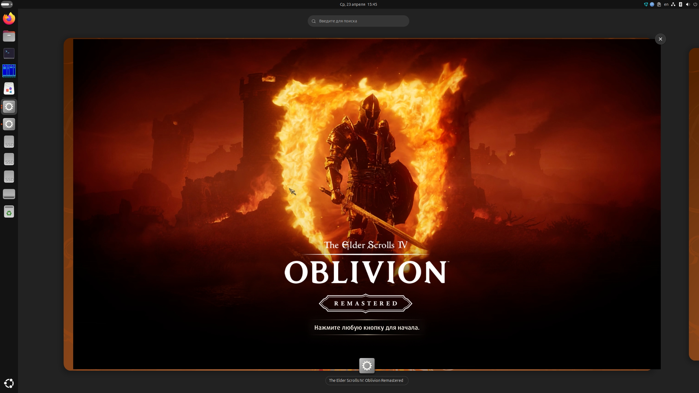Viewport: 699px width, 393px height.
Task: Click the workspace indicator pill in top-left
Action: [x=7, y=4]
